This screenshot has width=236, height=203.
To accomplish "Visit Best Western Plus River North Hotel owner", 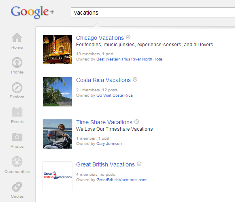I will click(130, 59).
